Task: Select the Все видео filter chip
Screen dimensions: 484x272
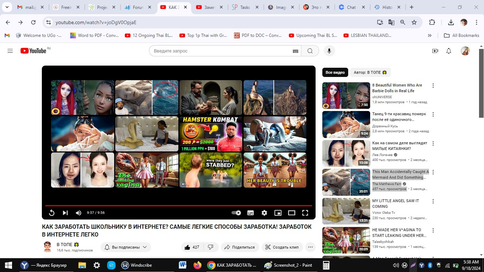Action: [x=335, y=72]
